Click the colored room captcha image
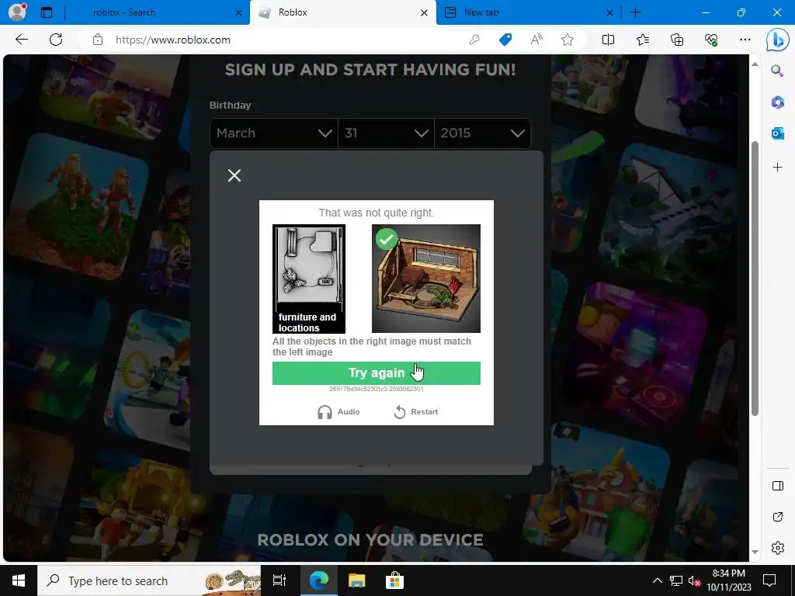The image size is (795, 596). coord(426,279)
